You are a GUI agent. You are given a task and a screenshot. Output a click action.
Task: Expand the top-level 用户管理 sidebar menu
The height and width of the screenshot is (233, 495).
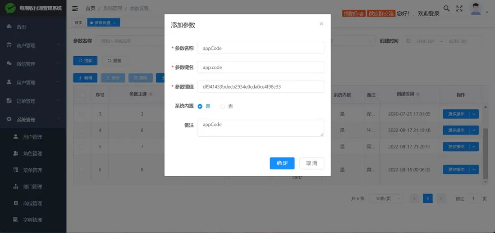(58, 82)
